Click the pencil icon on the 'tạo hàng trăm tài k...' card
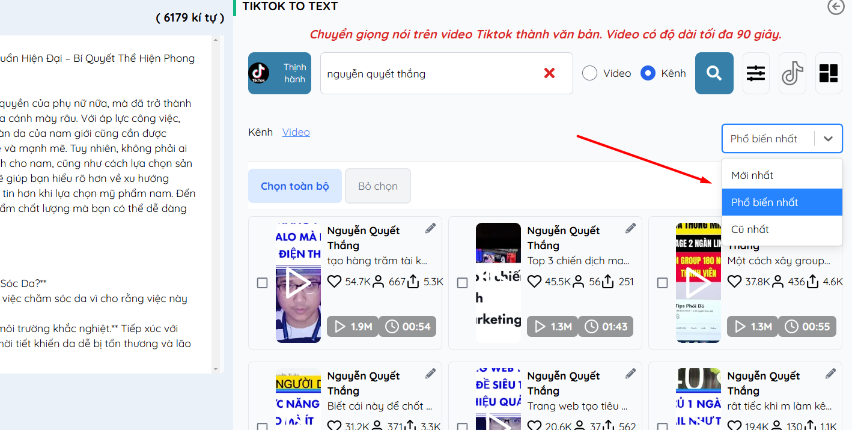The height and width of the screenshot is (430, 852). click(x=431, y=228)
